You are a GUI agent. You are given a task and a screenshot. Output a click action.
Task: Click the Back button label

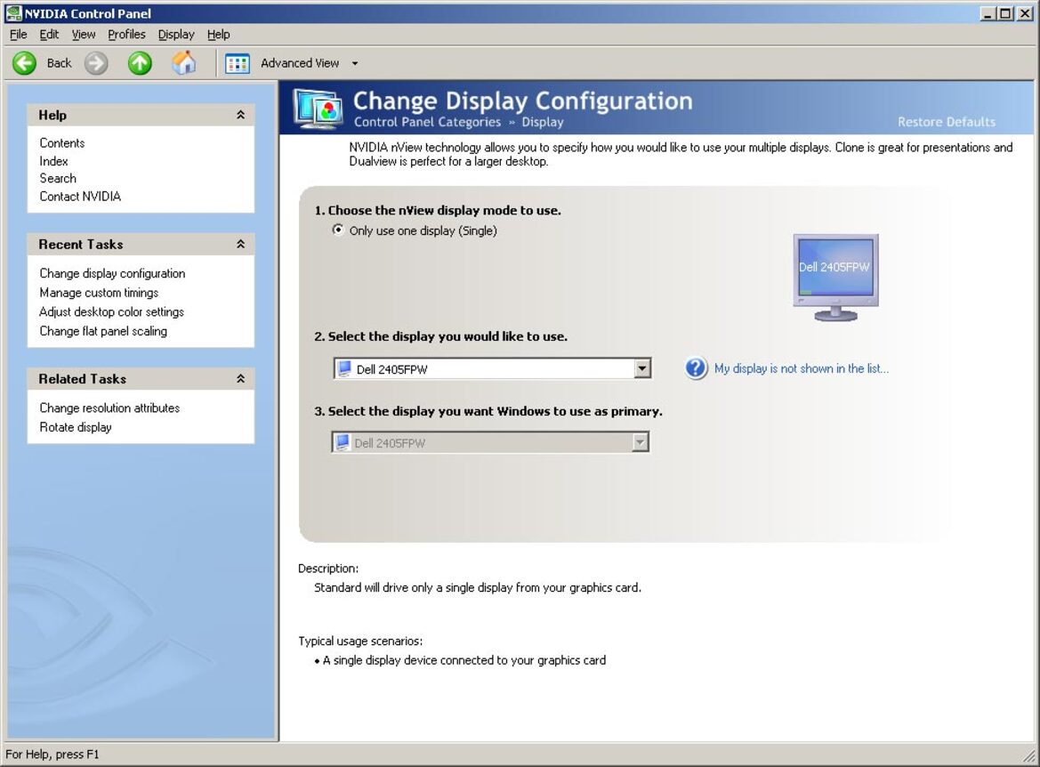tap(59, 63)
